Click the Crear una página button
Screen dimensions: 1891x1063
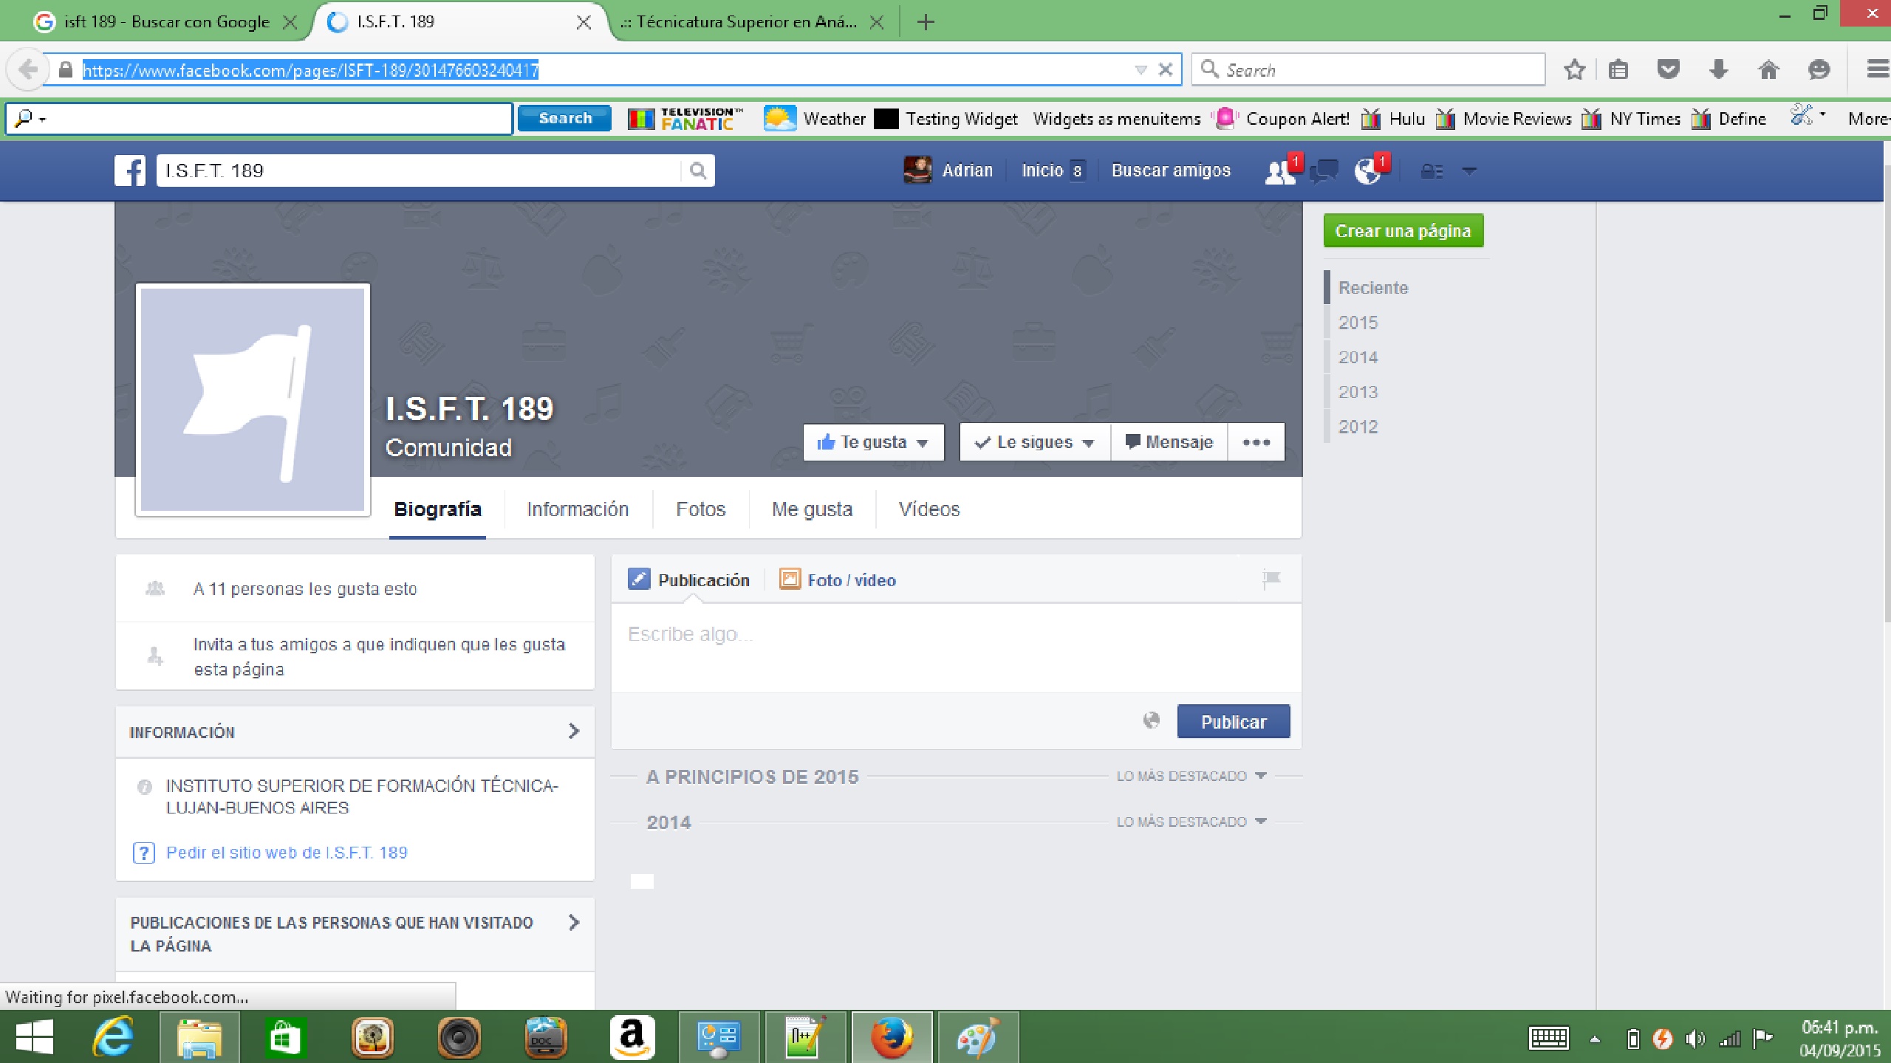[1403, 231]
